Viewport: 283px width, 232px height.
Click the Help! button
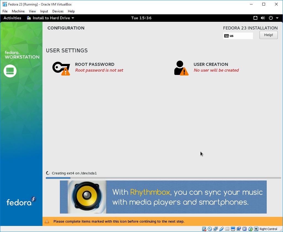269,35
